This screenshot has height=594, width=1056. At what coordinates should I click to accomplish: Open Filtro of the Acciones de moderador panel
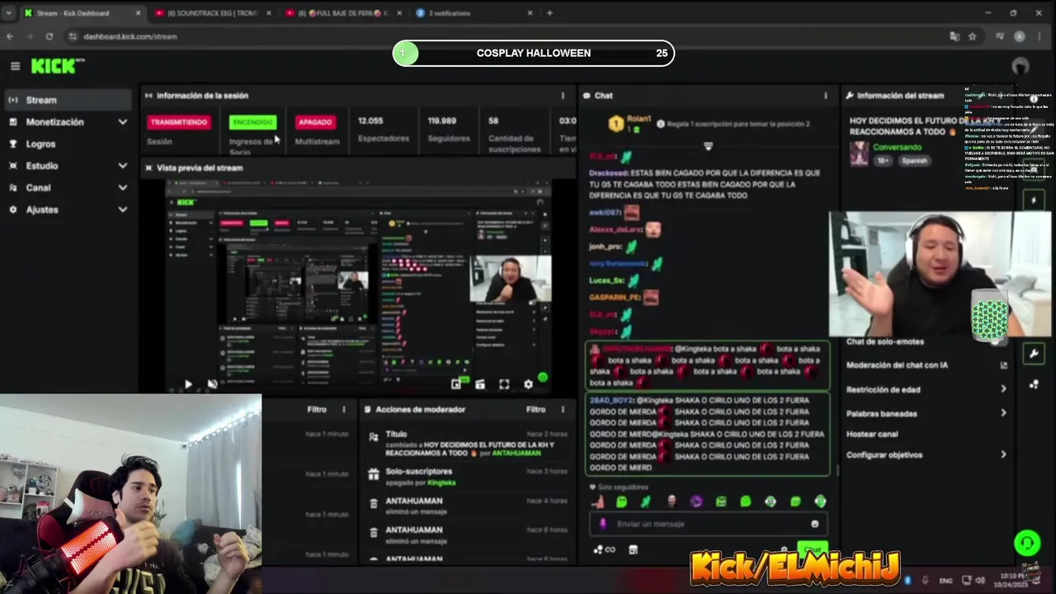pyautogui.click(x=535, y=409)
